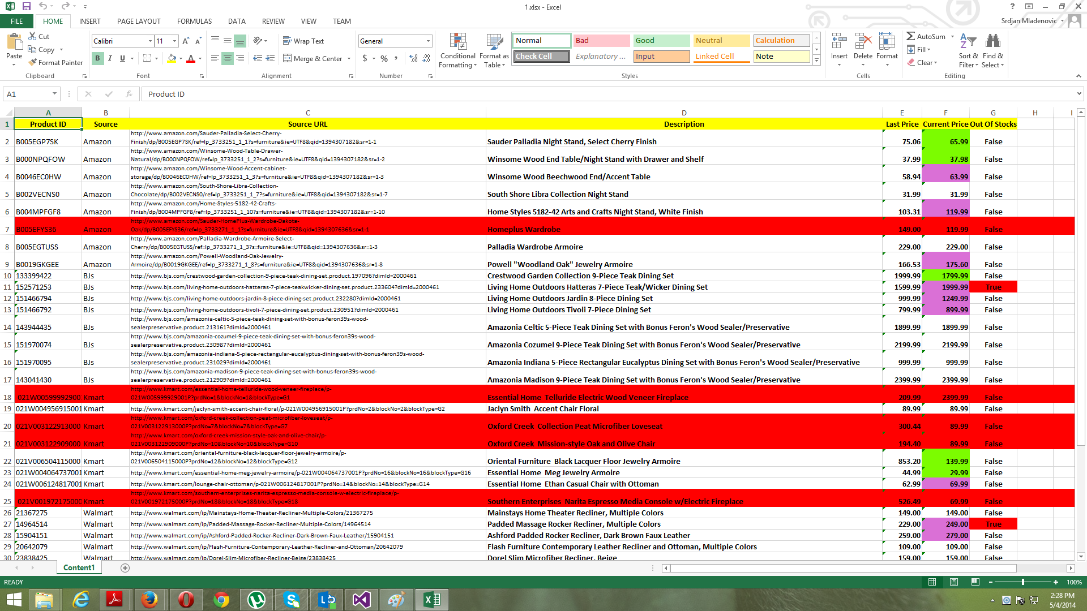Viewport: 1087px width, 611px height.
Task: Apply the Bad cell style
Action: (601, 41)
